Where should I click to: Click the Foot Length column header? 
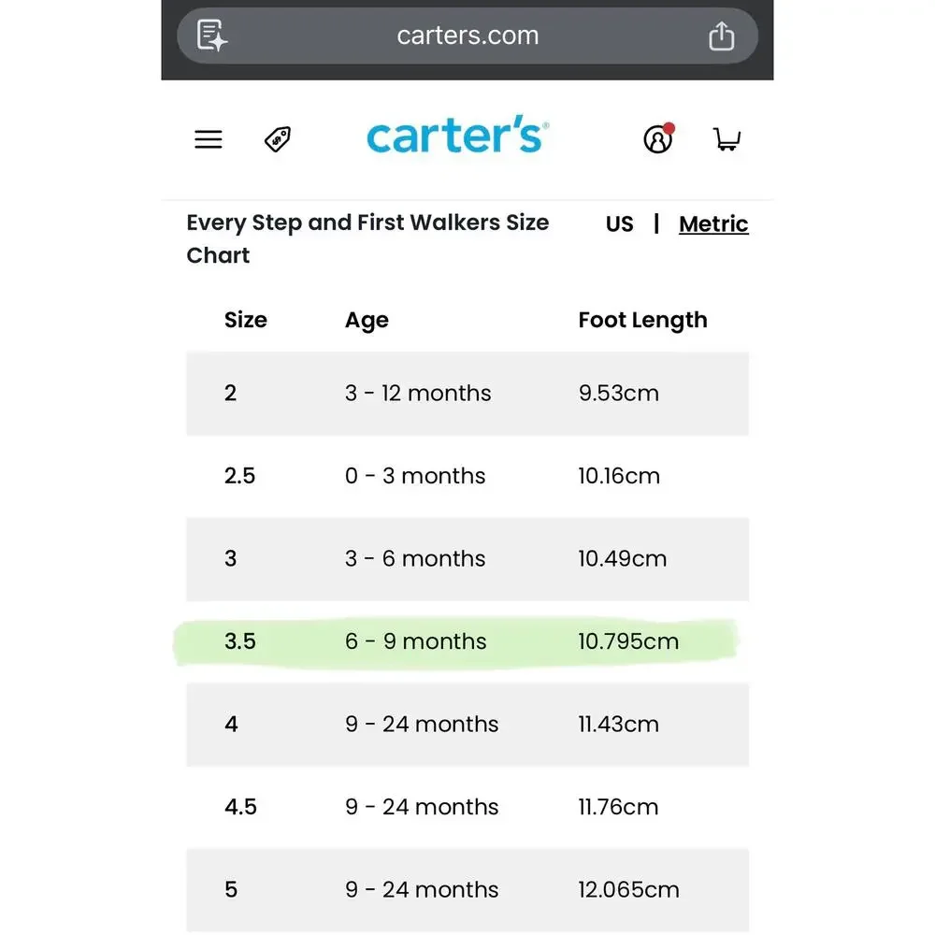click(643, 320)
